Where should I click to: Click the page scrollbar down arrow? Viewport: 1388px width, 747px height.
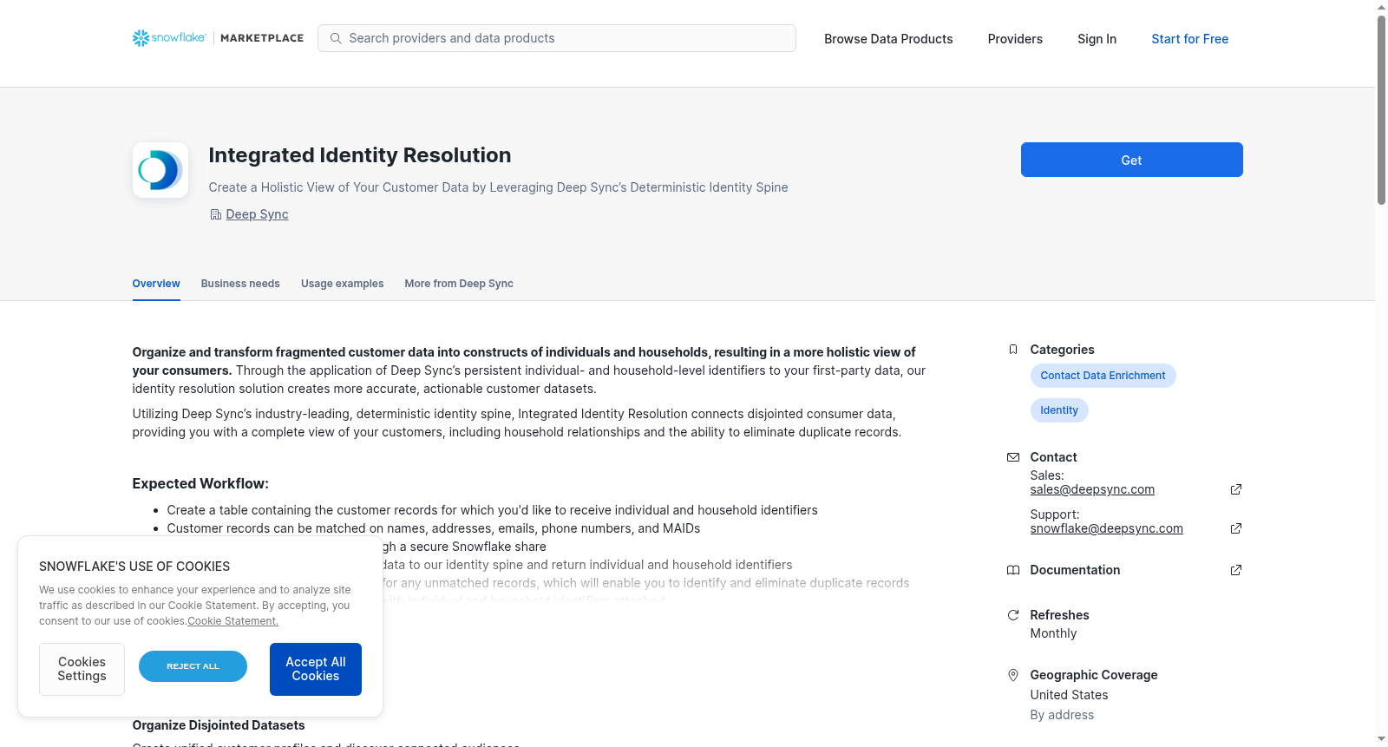point(1381,740)
